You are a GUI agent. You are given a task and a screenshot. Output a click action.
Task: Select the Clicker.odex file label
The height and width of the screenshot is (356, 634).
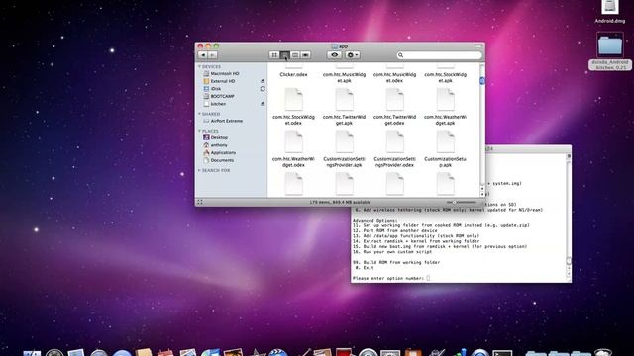point(293,75)
